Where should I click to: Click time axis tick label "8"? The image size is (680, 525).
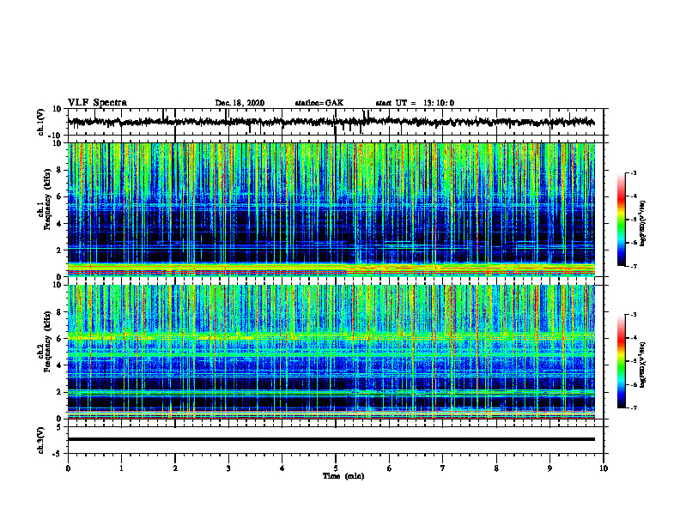(496, 468)
